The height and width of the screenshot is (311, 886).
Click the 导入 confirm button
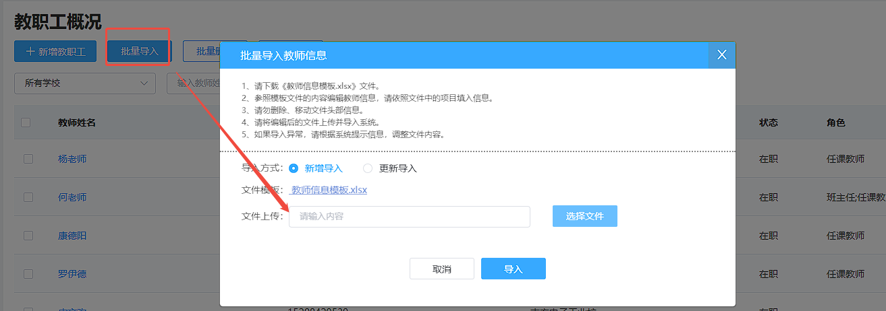pos(514,269)
